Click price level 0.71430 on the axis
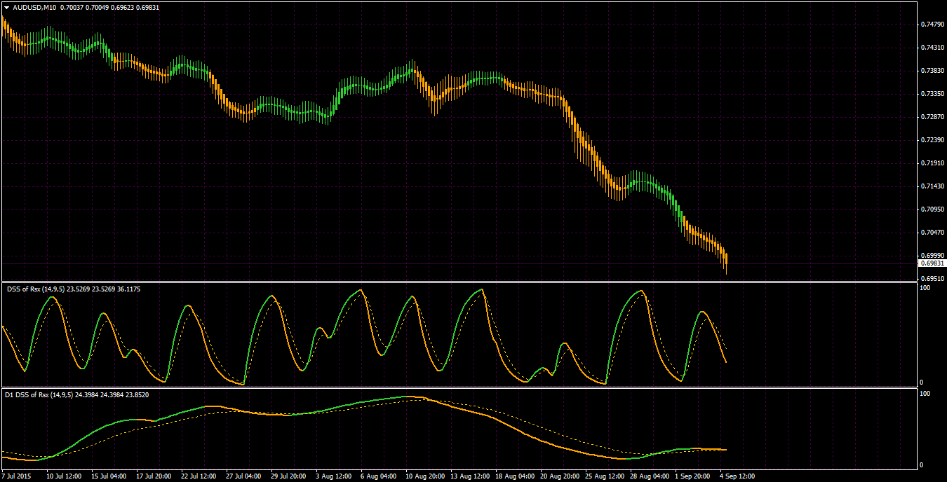 (932, 186)
